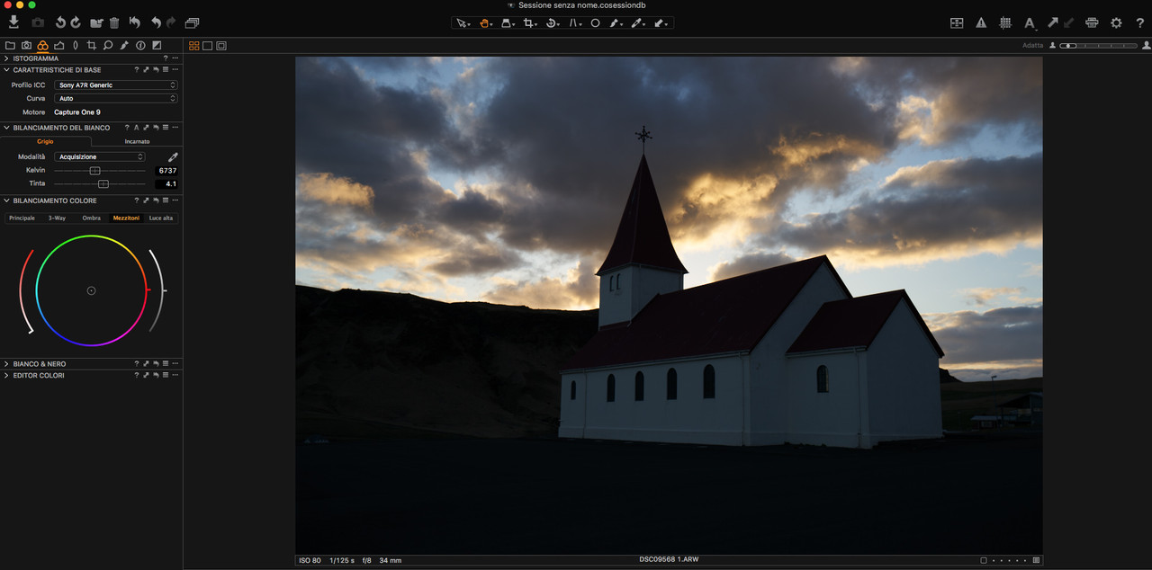The height and width of the screenshot is (570, 1152).
Task: Click the Undo arrow icon
Action: pyautogui.click(x=157, y=22)
